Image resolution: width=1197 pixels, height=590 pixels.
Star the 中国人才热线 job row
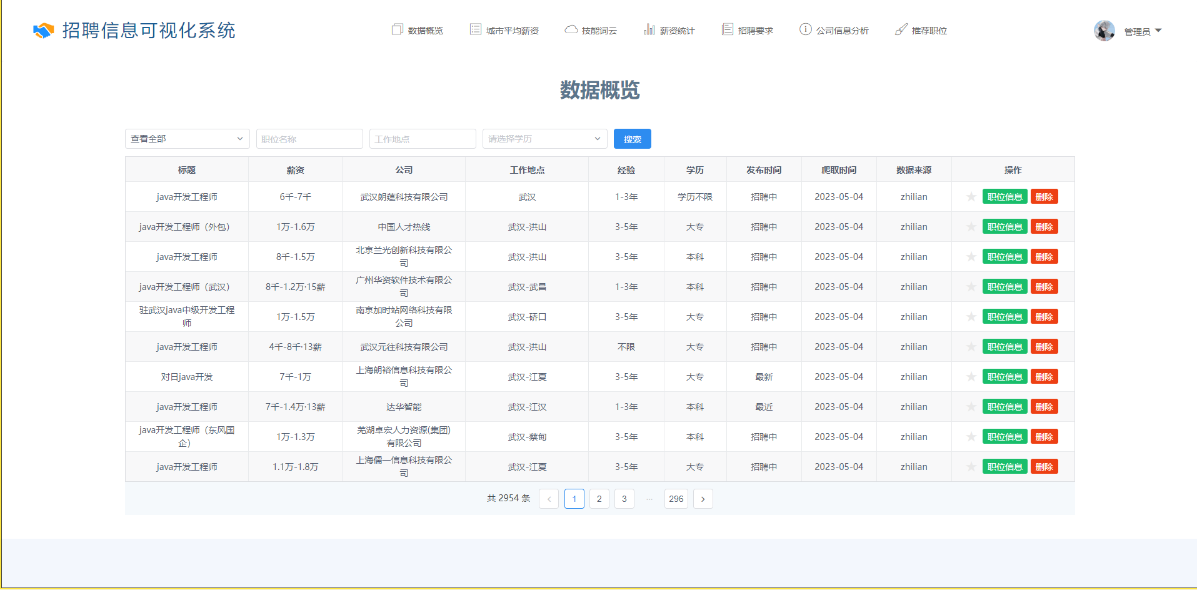click(x=971, y=227)
